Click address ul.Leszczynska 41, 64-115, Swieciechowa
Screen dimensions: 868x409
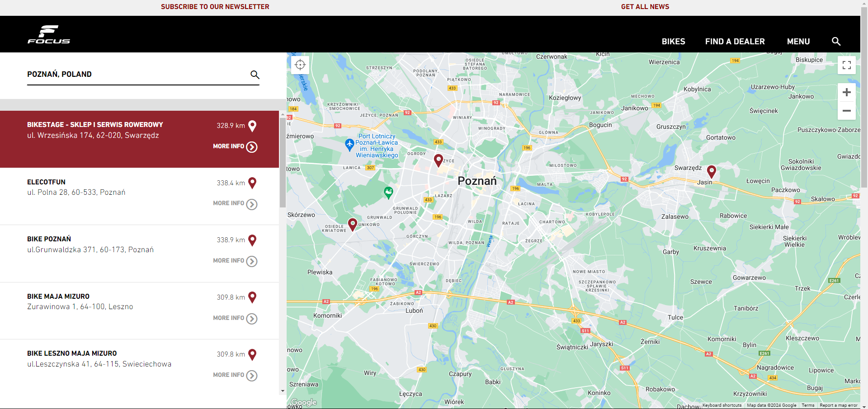point(99,364)
